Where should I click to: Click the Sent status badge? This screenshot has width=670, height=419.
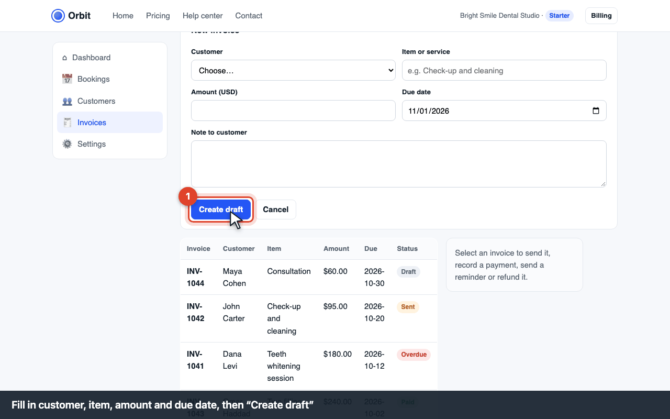tap(408, 307)
